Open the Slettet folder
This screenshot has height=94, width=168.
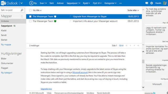point(4,40)
